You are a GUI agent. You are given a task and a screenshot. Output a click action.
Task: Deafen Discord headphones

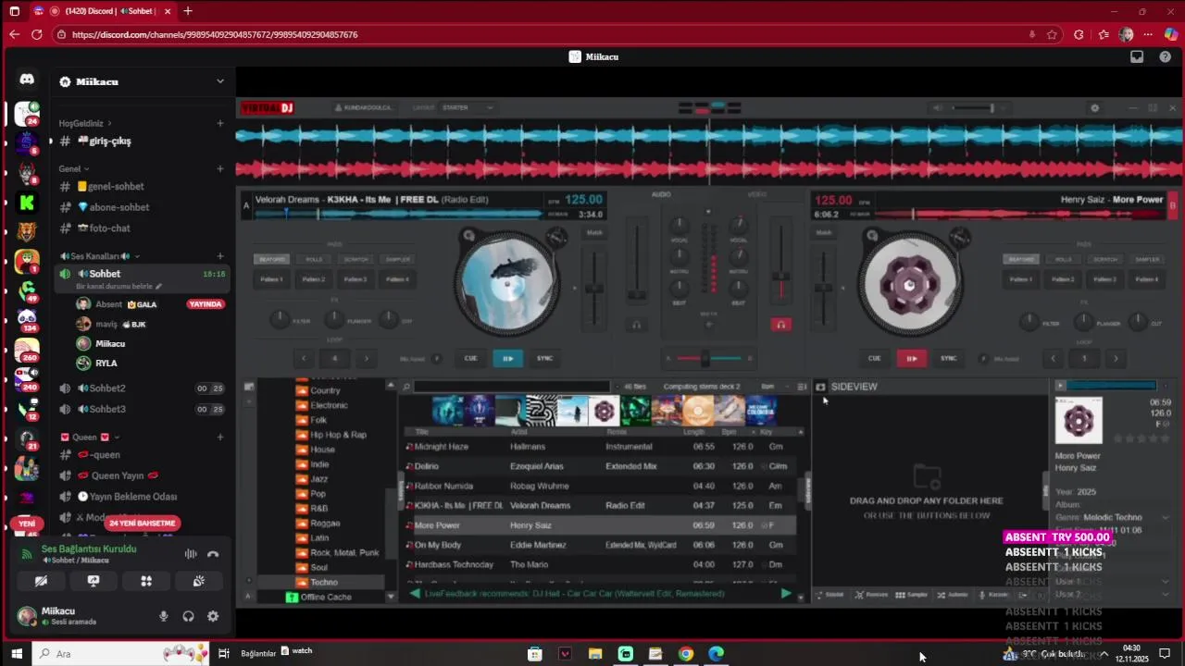click(x=188, y=616)
